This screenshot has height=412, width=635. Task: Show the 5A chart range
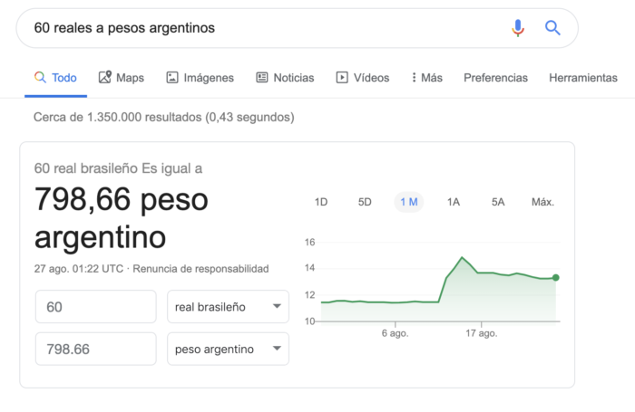(498, 202)
